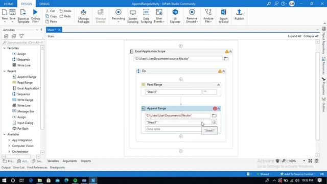Open Manage Packages

[83, 16]
